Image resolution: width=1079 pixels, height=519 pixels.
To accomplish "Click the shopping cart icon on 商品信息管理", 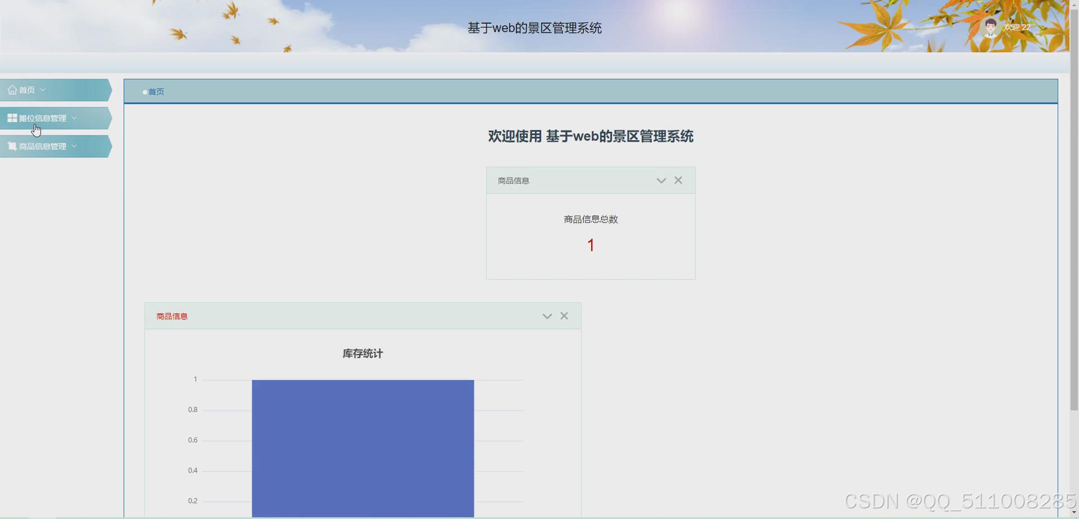I will click(x=12, y=145).
